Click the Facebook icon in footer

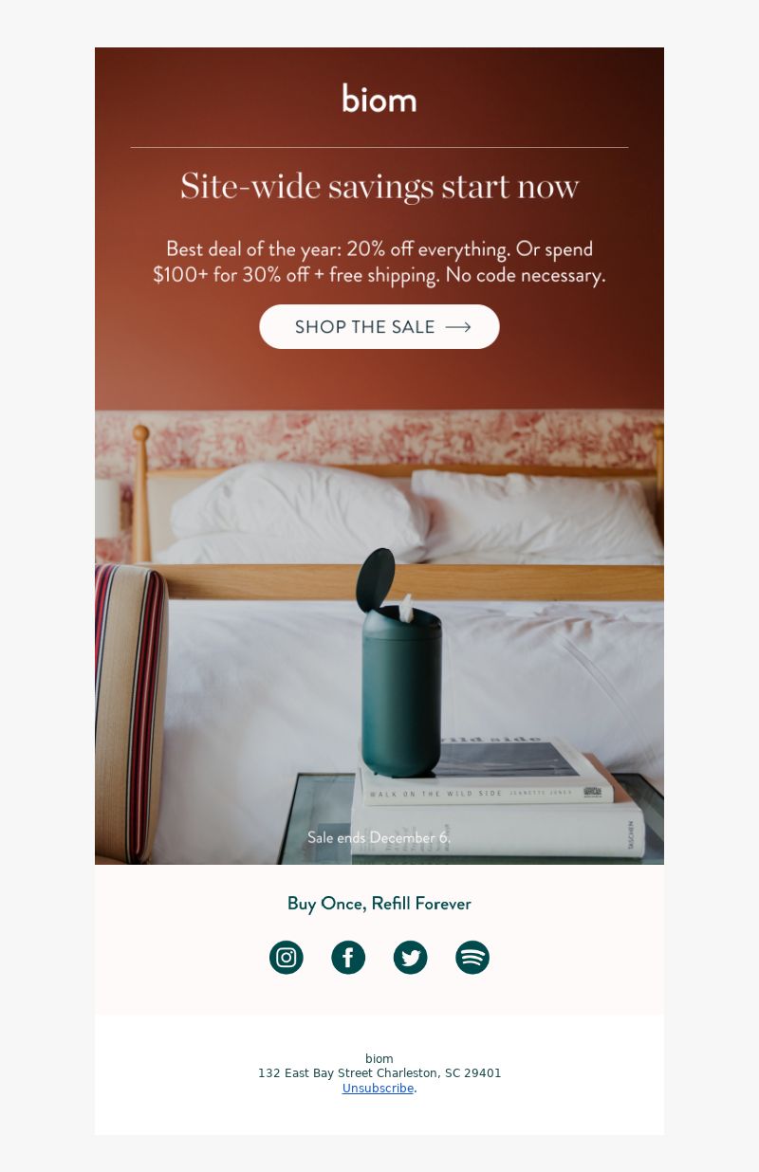click(x=348, y=957)
